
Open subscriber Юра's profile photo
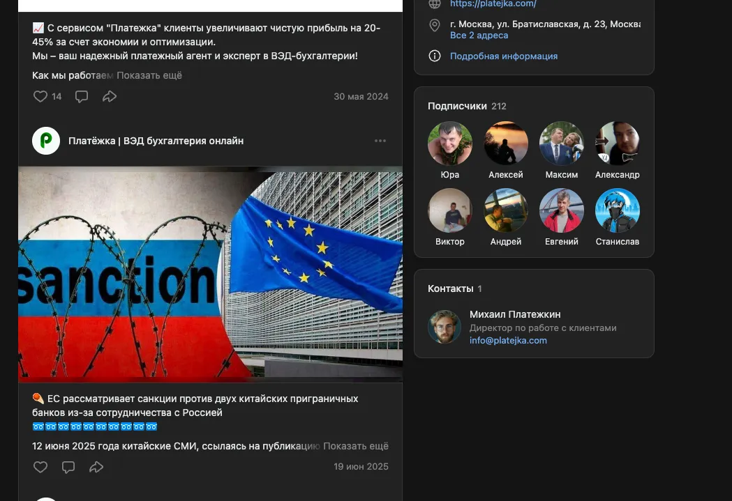449,144
